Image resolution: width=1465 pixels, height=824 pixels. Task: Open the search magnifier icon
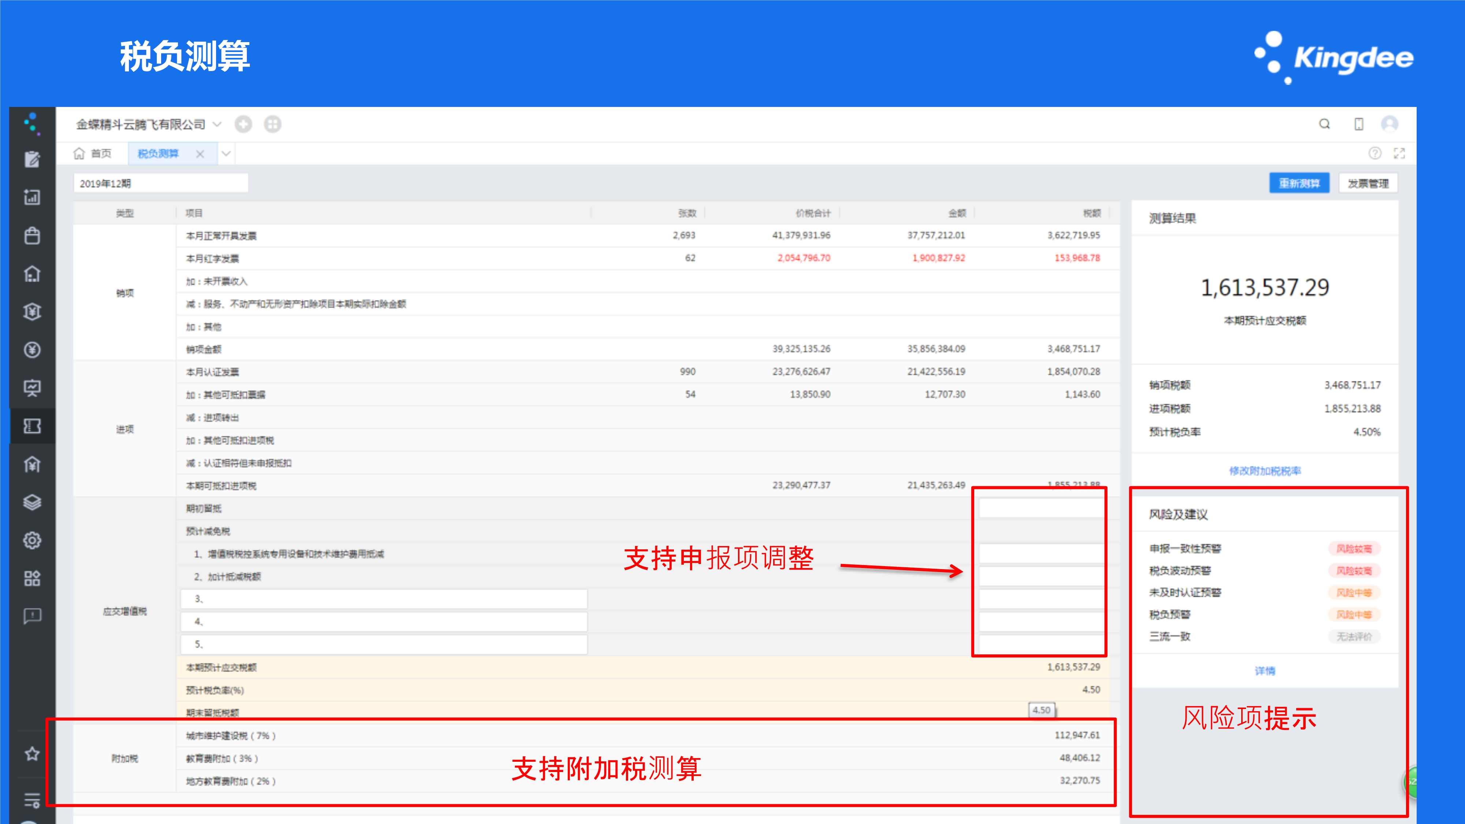[x=1324, y=124]
